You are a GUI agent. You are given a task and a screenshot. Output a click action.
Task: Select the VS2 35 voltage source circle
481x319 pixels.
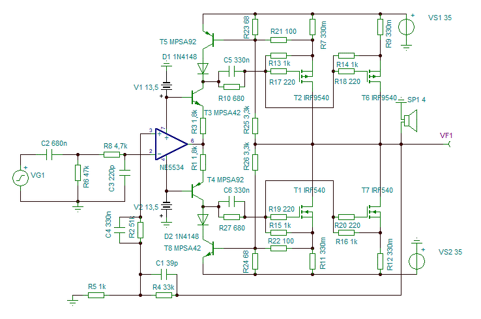coord(416,262)
